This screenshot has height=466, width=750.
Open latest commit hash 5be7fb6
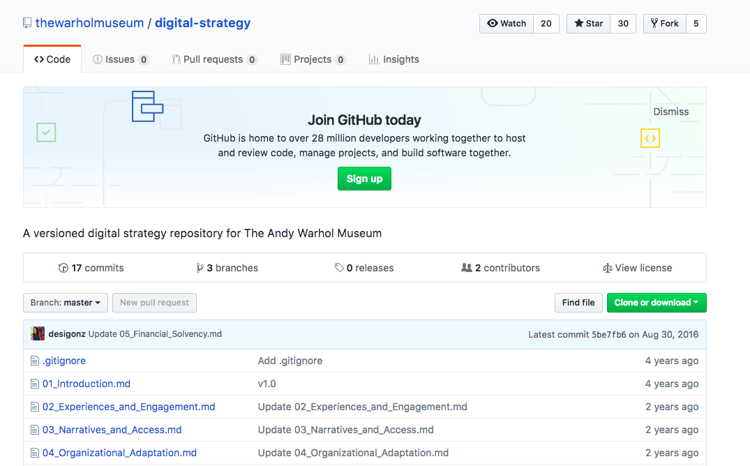608,334
